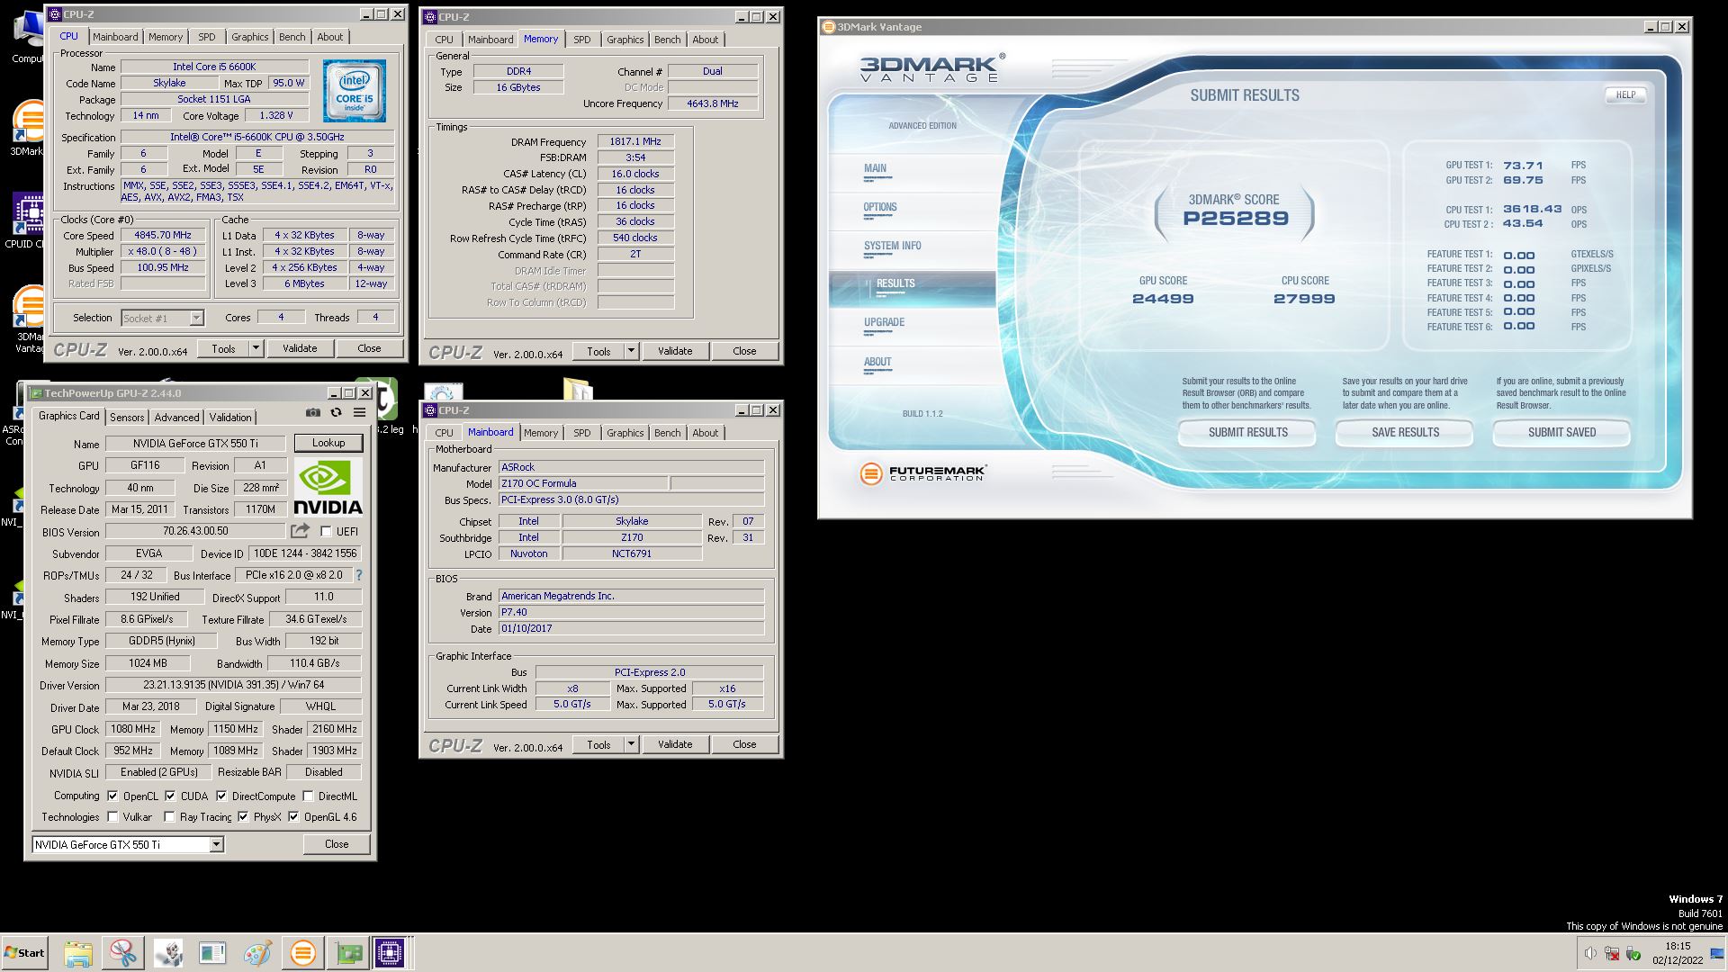Viewport: 1728px width, 972px height.
Task: Open Paint from the taskbar
Action: tap(257, 952)
